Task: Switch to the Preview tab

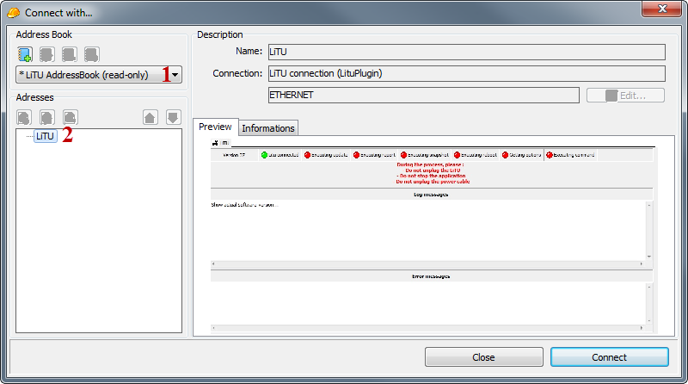Action: pyautogui.click(x=215, y=127)
